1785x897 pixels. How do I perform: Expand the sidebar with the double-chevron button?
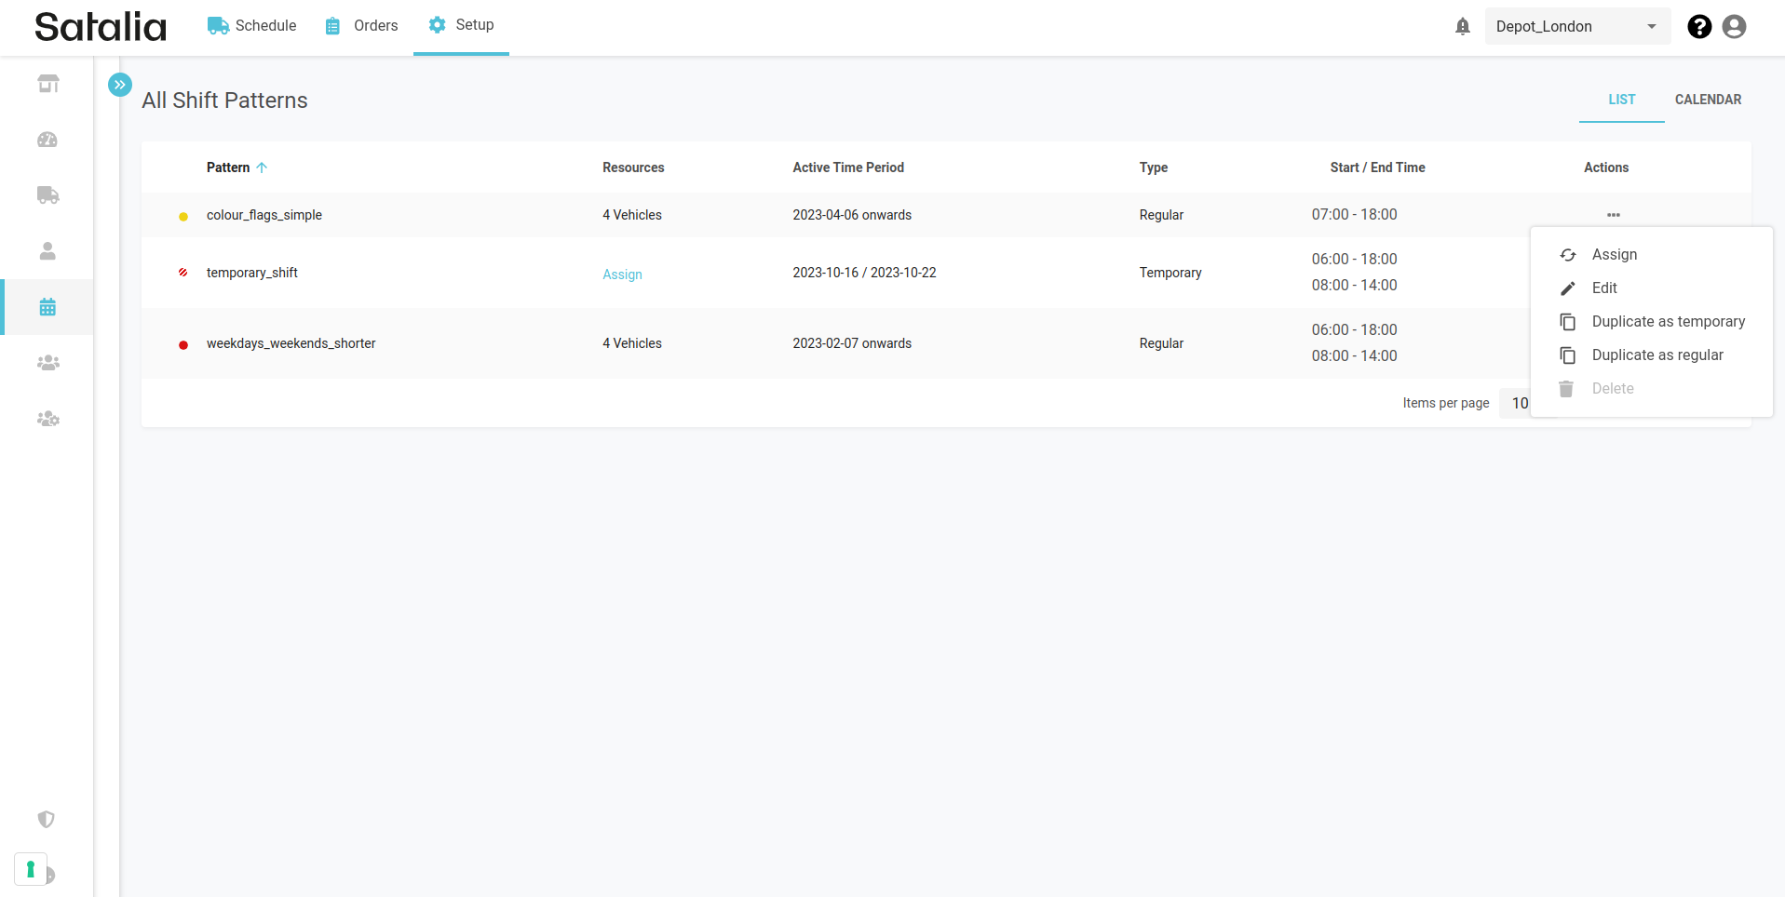click(120, 85)
